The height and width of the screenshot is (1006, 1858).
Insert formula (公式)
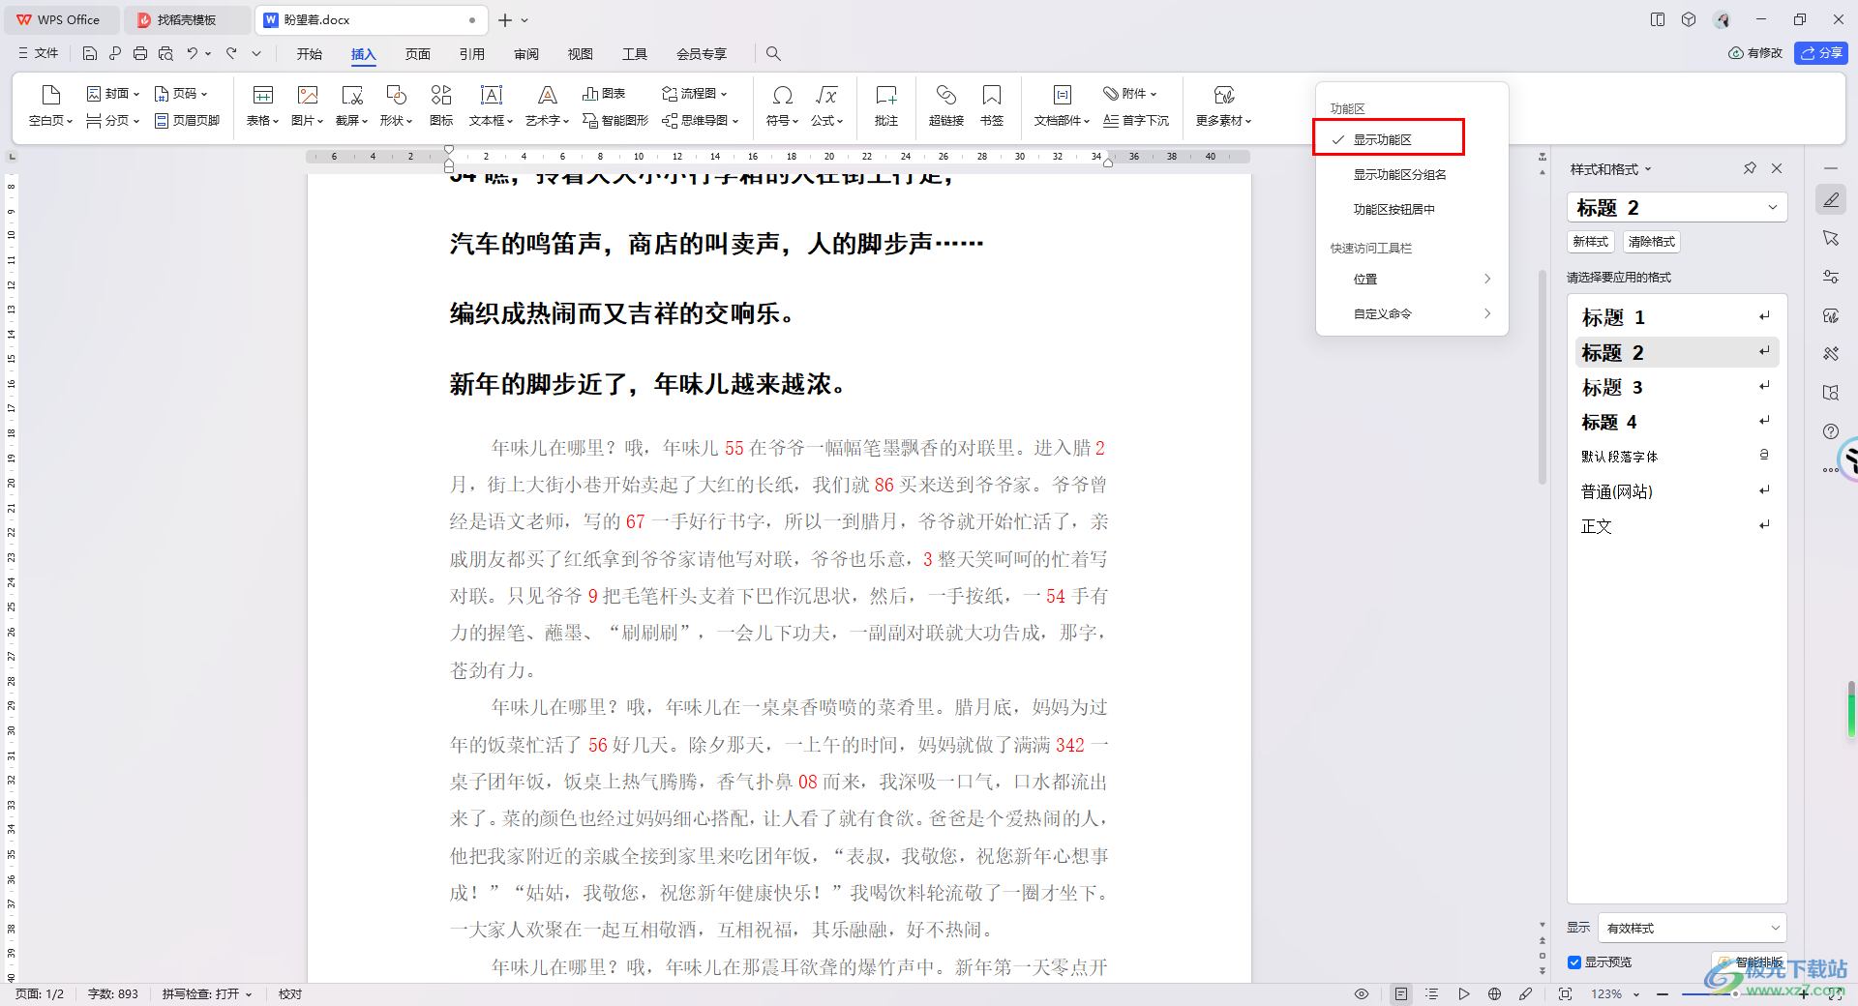[x=826, y=105]
